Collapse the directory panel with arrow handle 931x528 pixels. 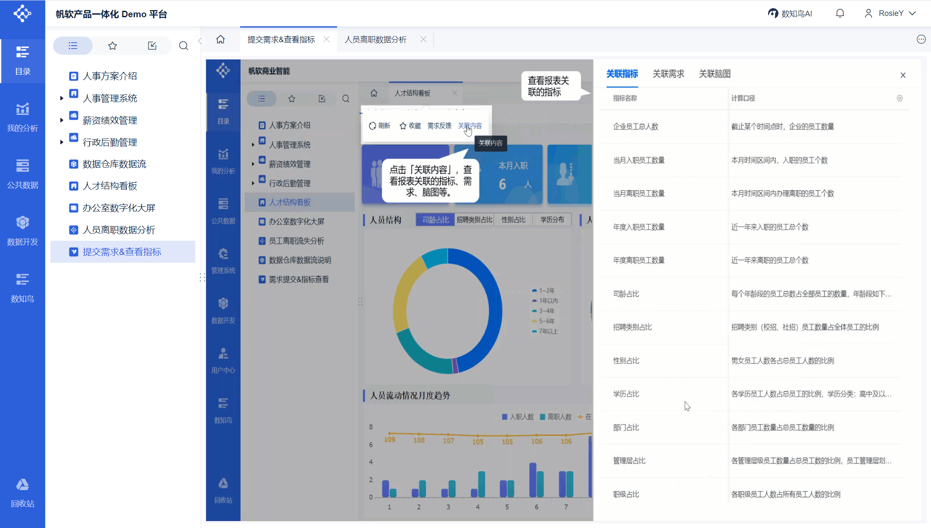click(x=200, y=40)
